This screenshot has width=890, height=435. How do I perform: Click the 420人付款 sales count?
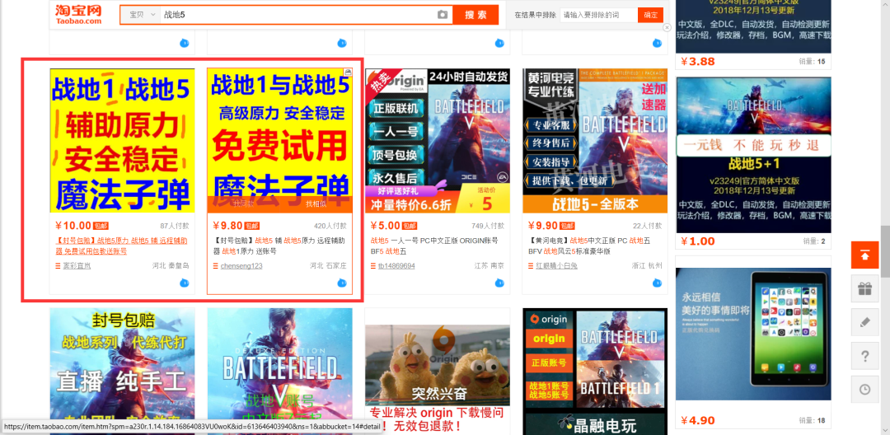[x=330, y=226]
